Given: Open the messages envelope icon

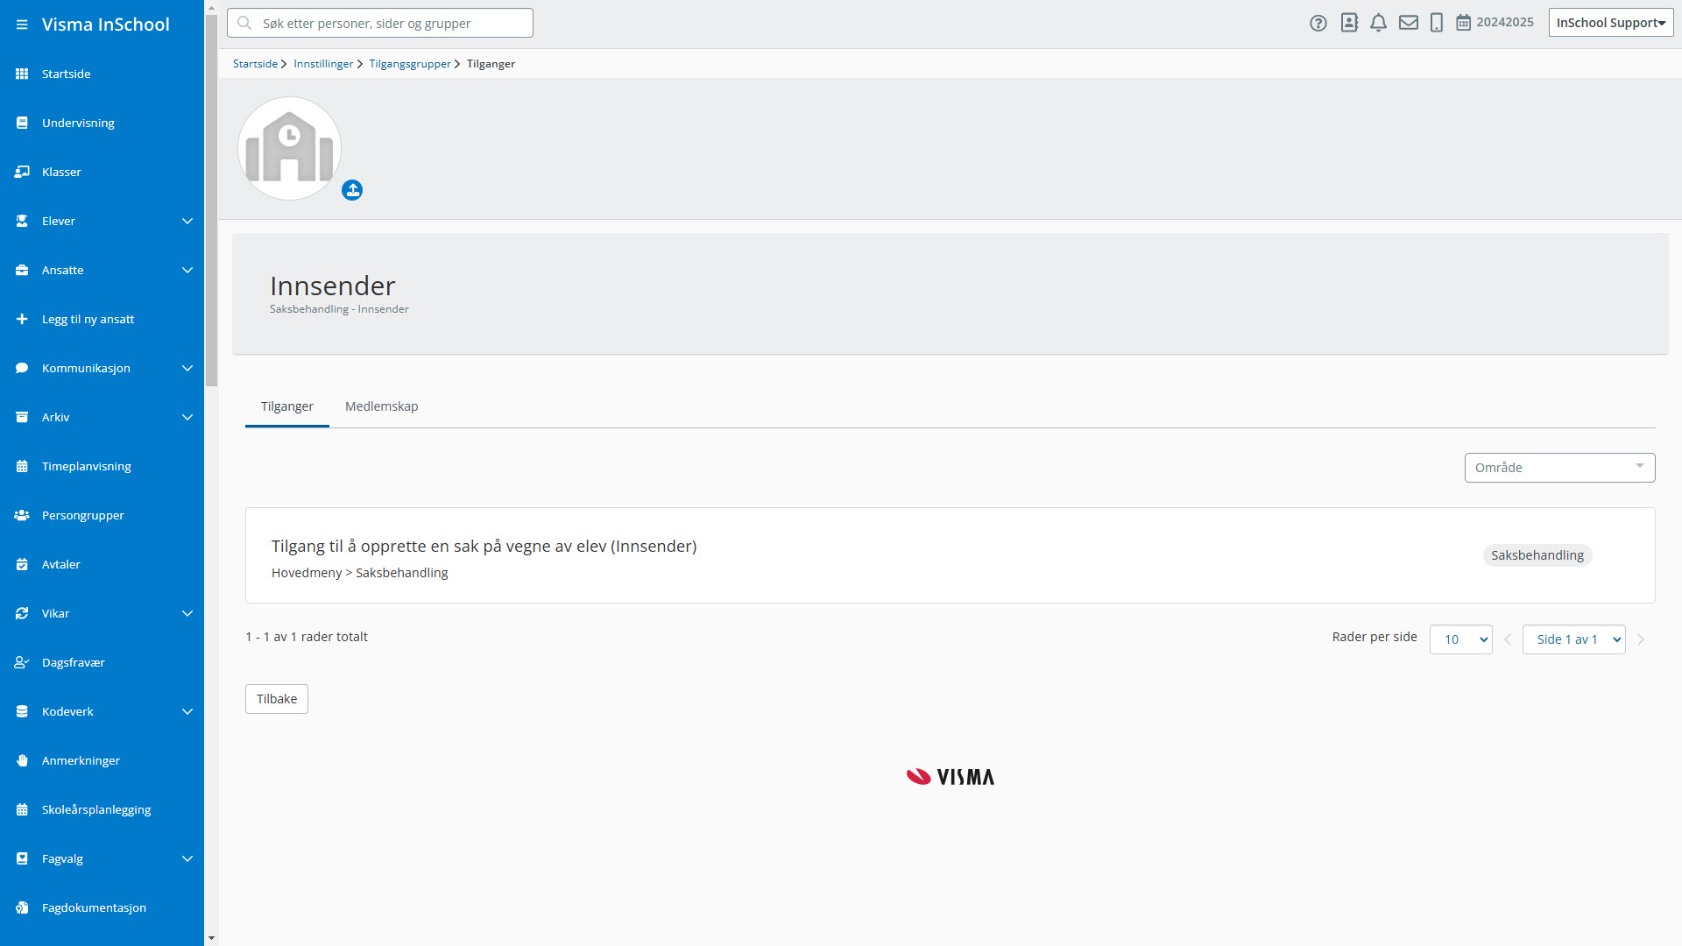Looking at the screenshot, I should click(1408, 24).
